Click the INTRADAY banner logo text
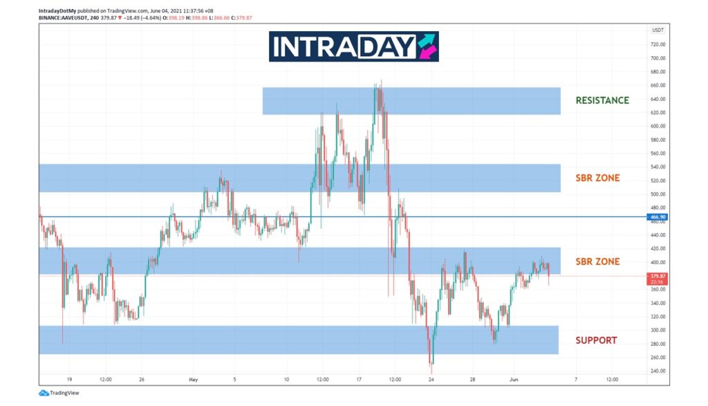The image size is (708, 406). 343,47
